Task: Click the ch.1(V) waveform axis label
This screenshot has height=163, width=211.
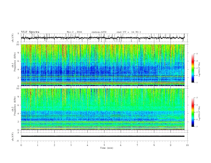Action: [x=13, y=38]
